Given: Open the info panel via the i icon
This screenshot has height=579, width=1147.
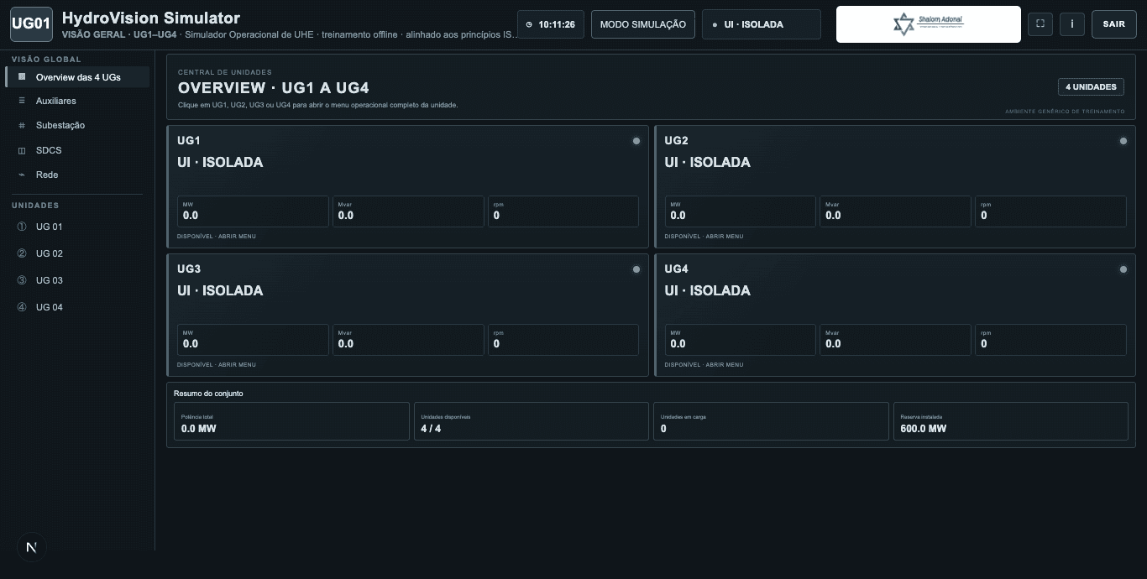Looking at the screenshot, I should point(1072,24).
